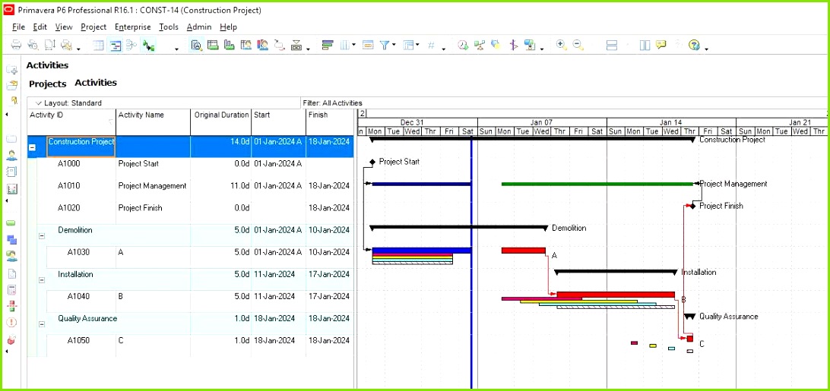Click the speech-bubble hint help icon
Screen dimensions: 830x391
coord(661,45)
